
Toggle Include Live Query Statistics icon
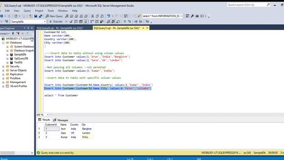tap(97, 22)
